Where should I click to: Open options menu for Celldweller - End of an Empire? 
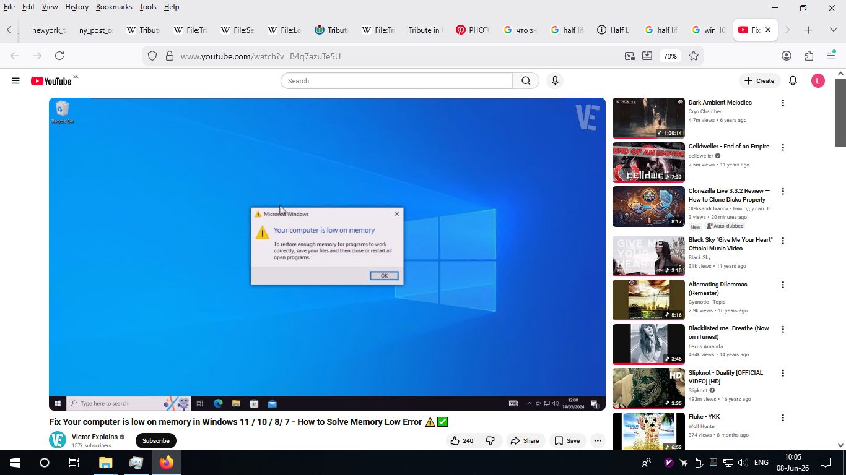point(783,147)
